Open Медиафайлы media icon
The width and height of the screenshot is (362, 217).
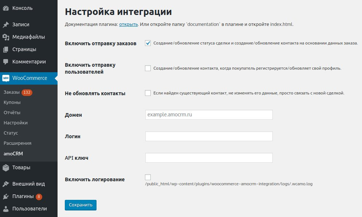pyautogui.click(x=6, y=37)
